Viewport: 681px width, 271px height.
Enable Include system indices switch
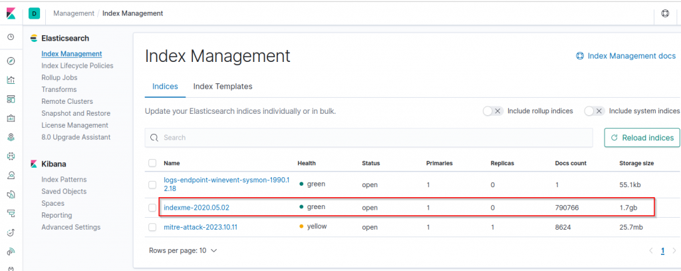594,111
